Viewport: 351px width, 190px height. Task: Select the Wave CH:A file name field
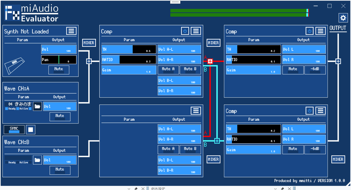click(x=18, y=104)
